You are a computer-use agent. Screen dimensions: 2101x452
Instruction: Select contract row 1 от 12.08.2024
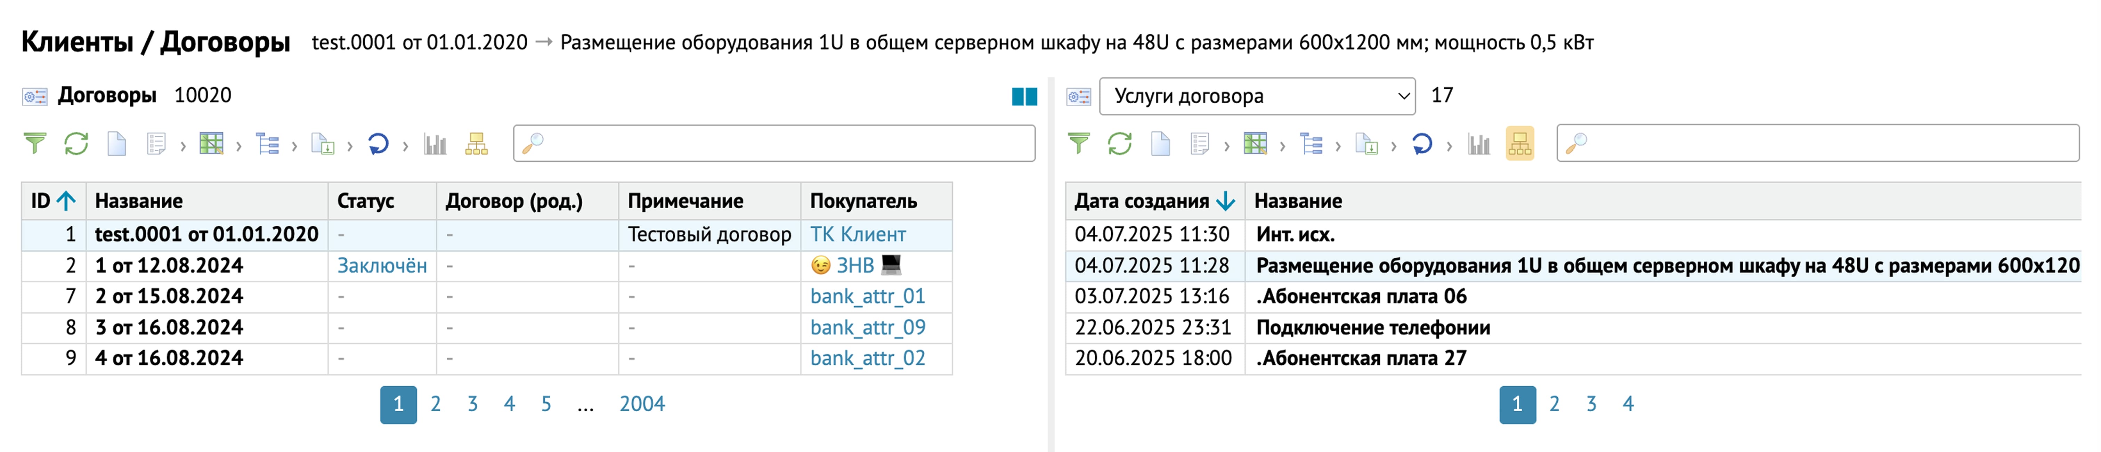coord(487,266)
